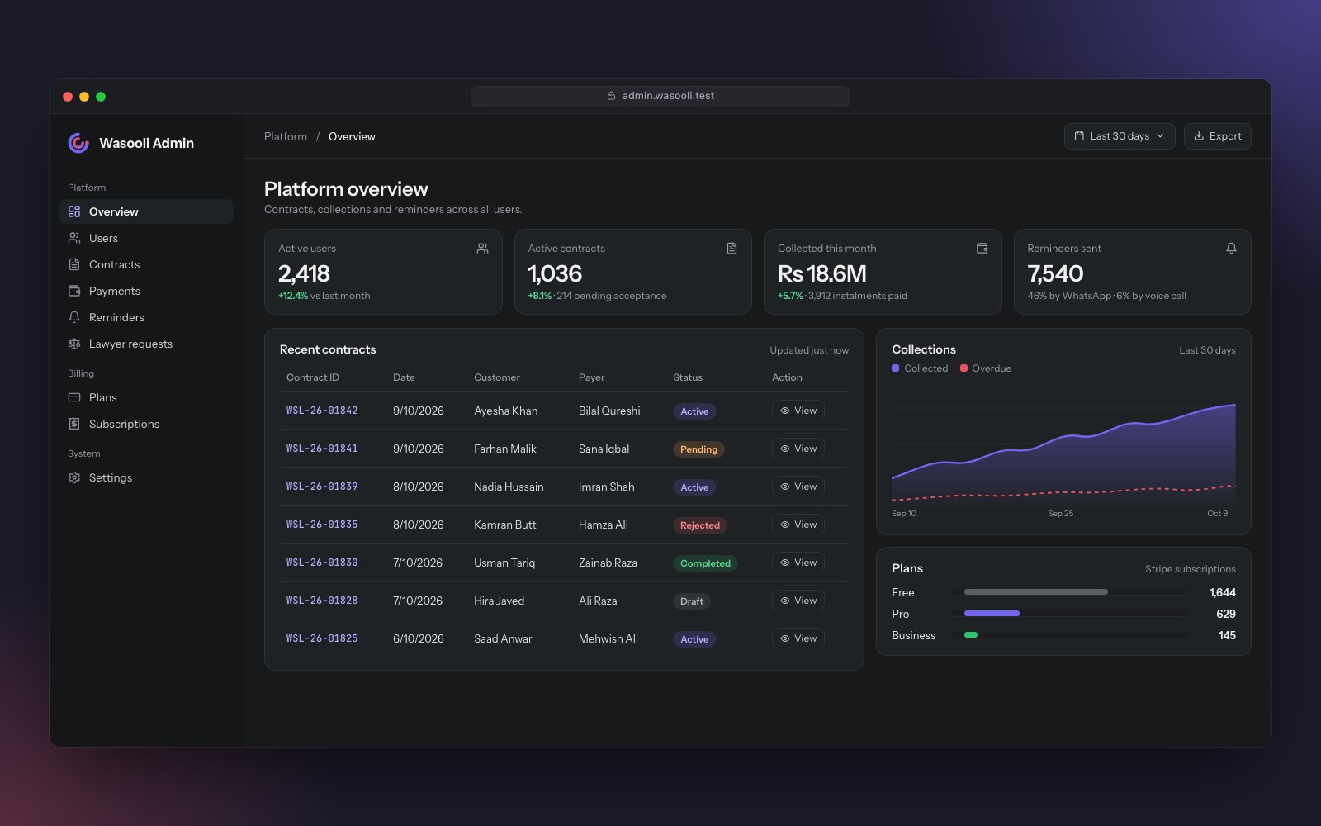Click the Rejected status badge

[x=700, y=525]
